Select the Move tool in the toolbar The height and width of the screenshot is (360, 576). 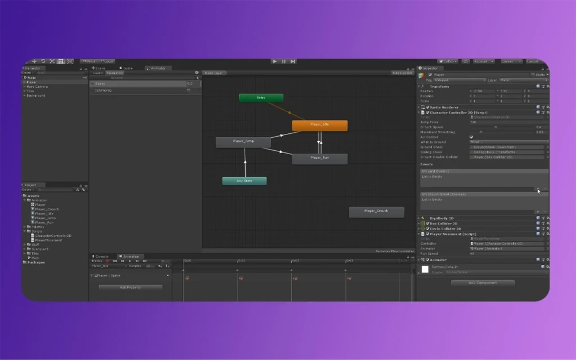click(x=34, y=61)
